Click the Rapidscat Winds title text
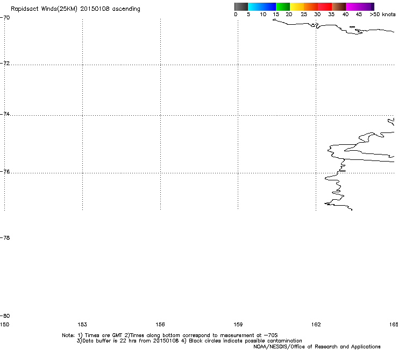The image size is (398, 350). tap(75, 9)
